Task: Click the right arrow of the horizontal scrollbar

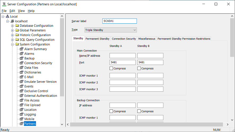Action: click(x=227, y=124)
